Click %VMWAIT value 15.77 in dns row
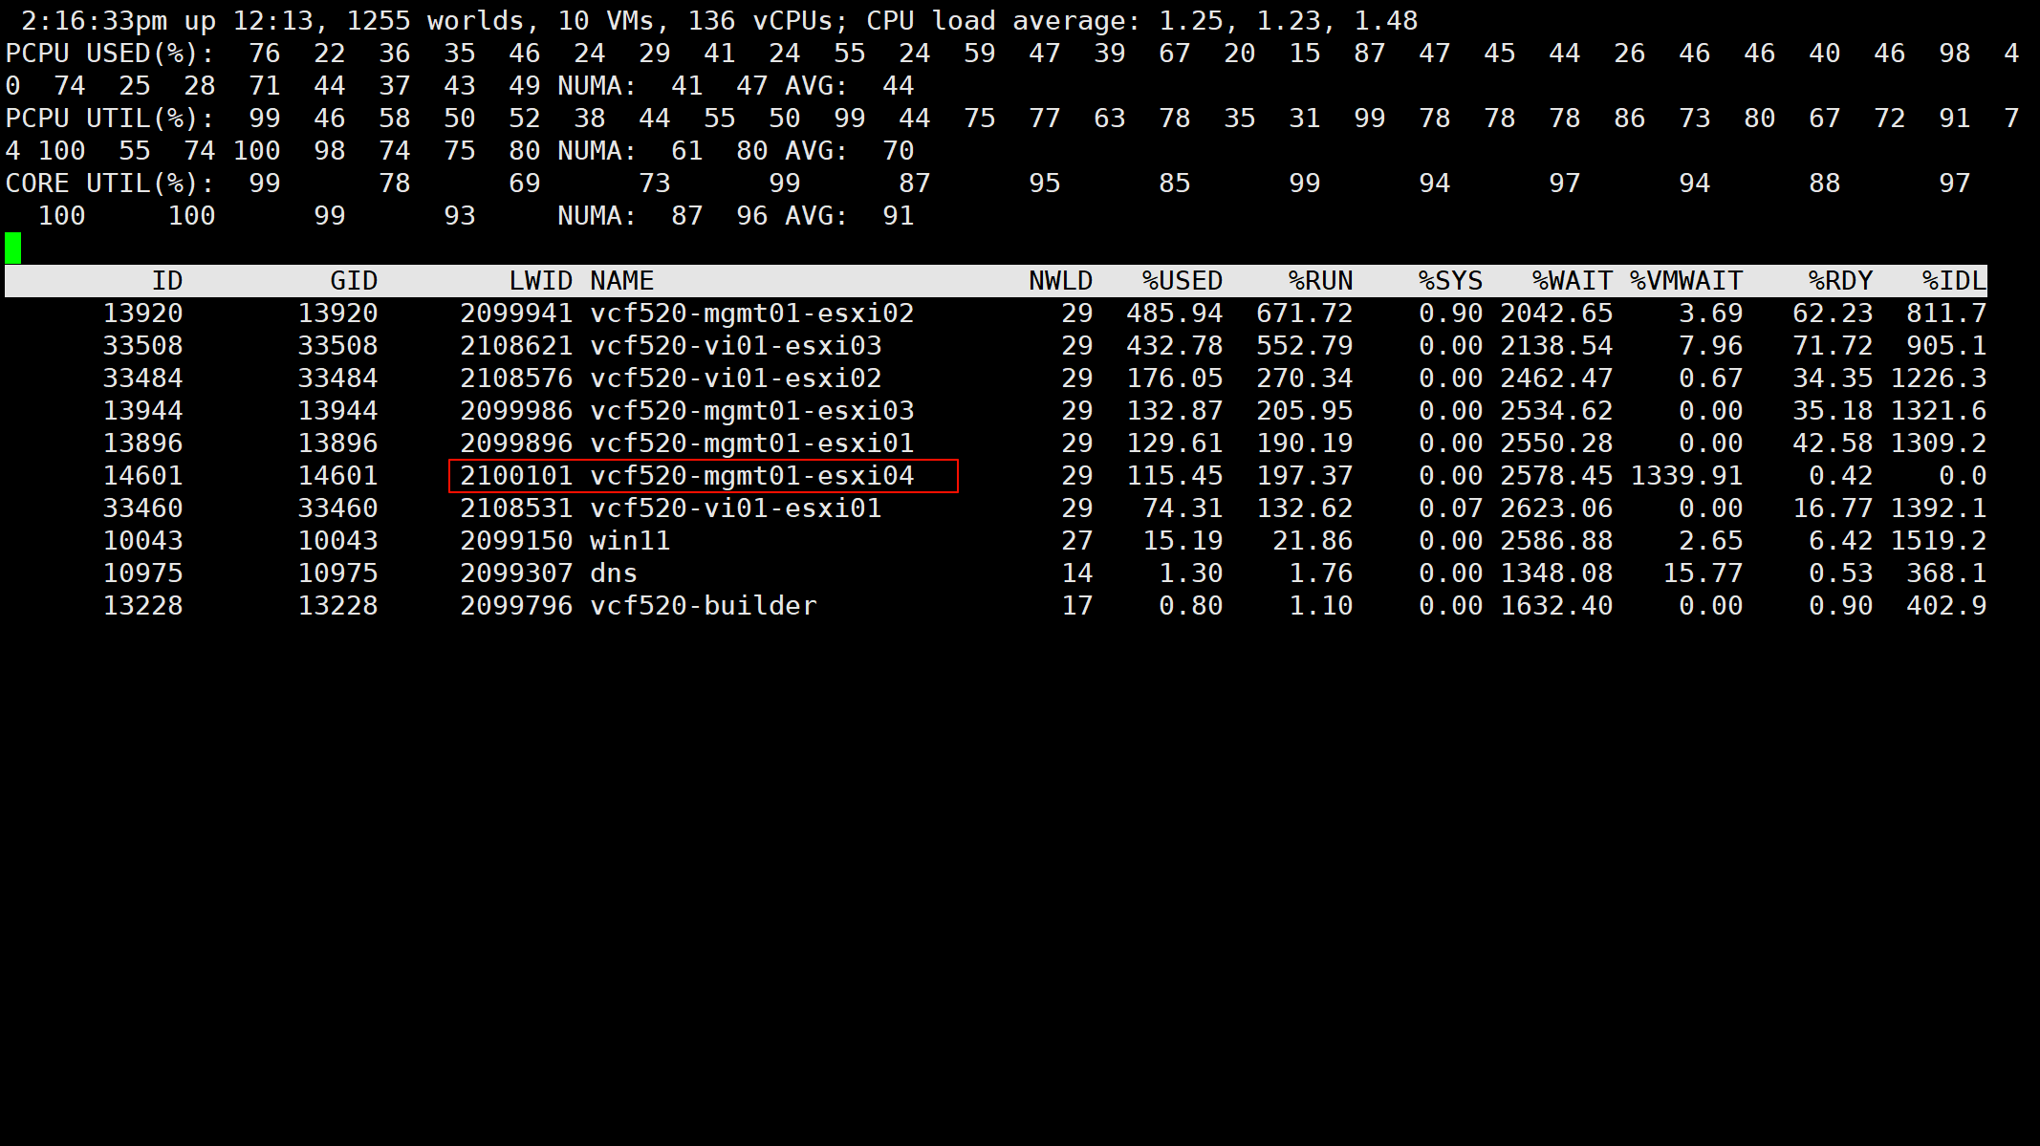 (1703, 573)
